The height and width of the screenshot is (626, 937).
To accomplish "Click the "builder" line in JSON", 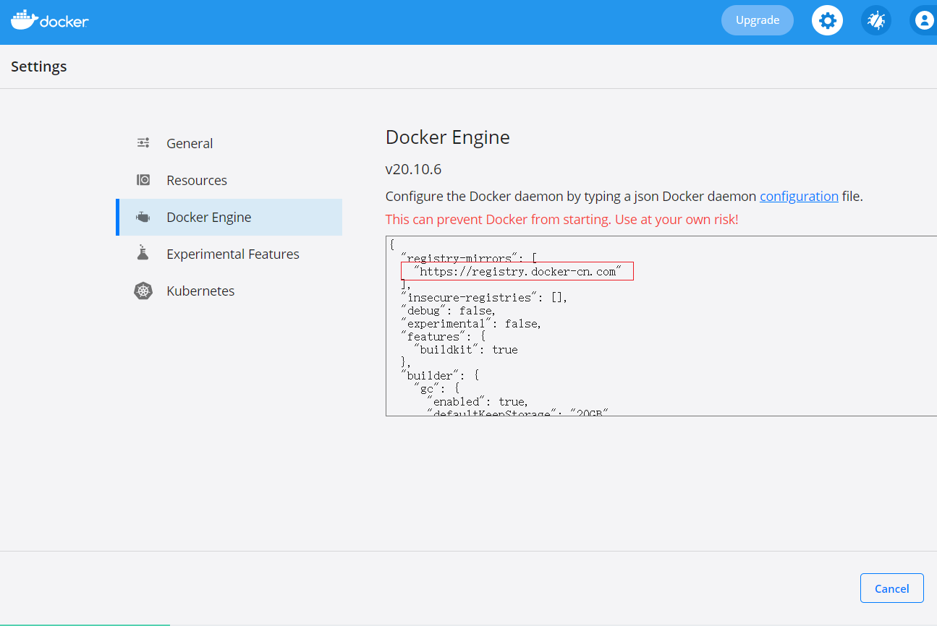I will 440,375.
